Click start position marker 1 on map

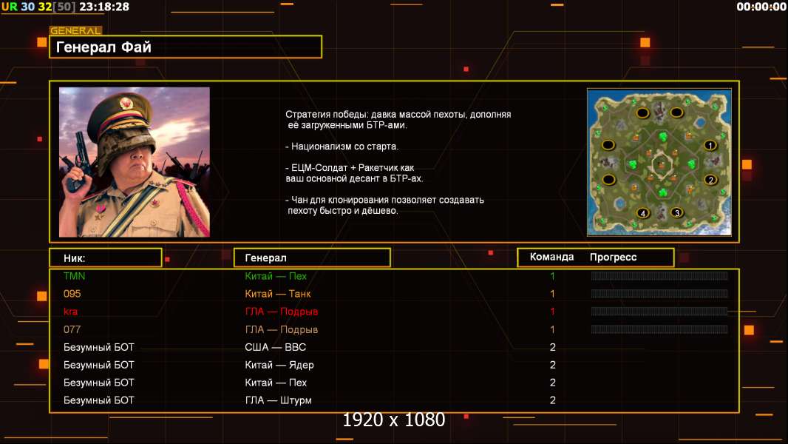coord(710,145)
